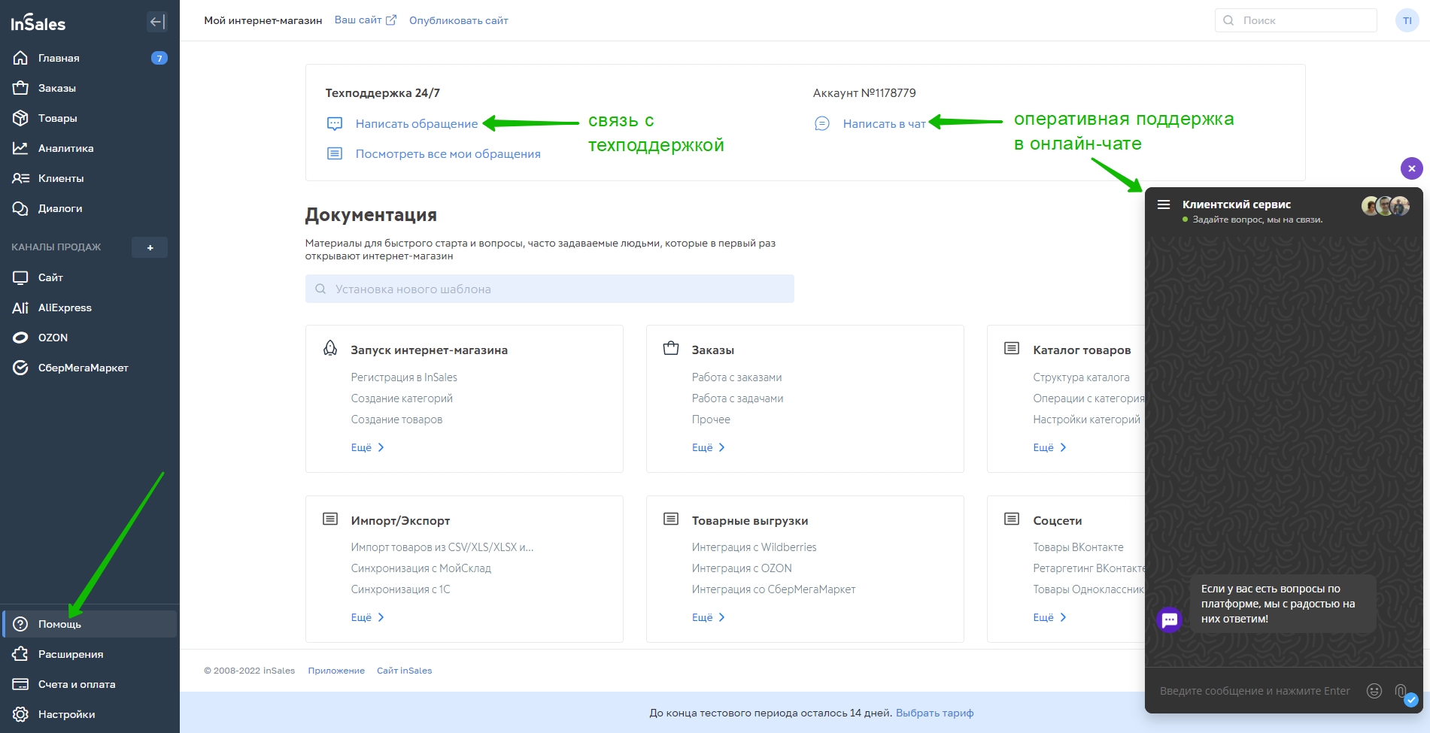The height and width of the screenshot is (733, 1430).
Task: Open the chat widget hamburger menu
Action: click(1164, 204)
